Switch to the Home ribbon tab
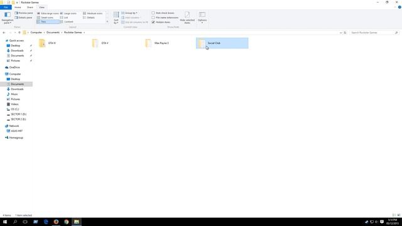 pos(18,7)
